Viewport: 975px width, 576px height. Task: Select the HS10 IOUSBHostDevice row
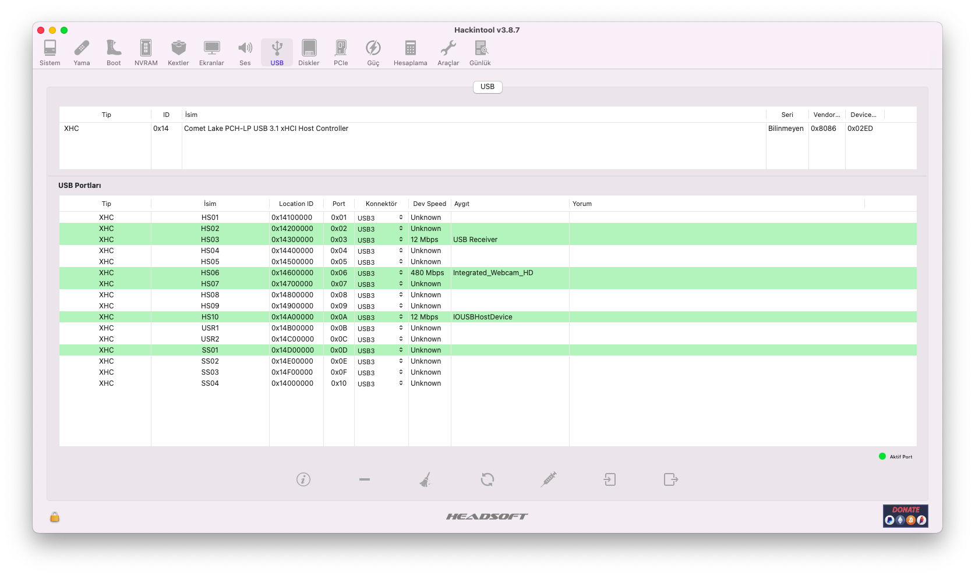482,317
